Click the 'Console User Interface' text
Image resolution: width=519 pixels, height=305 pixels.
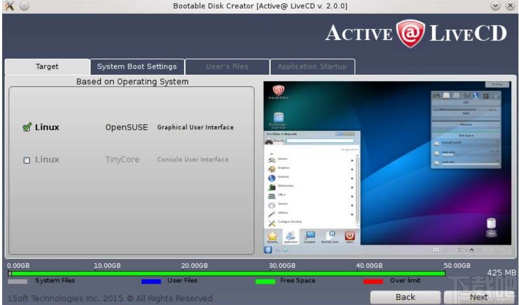pyautogui.click(x=193, y=159)
